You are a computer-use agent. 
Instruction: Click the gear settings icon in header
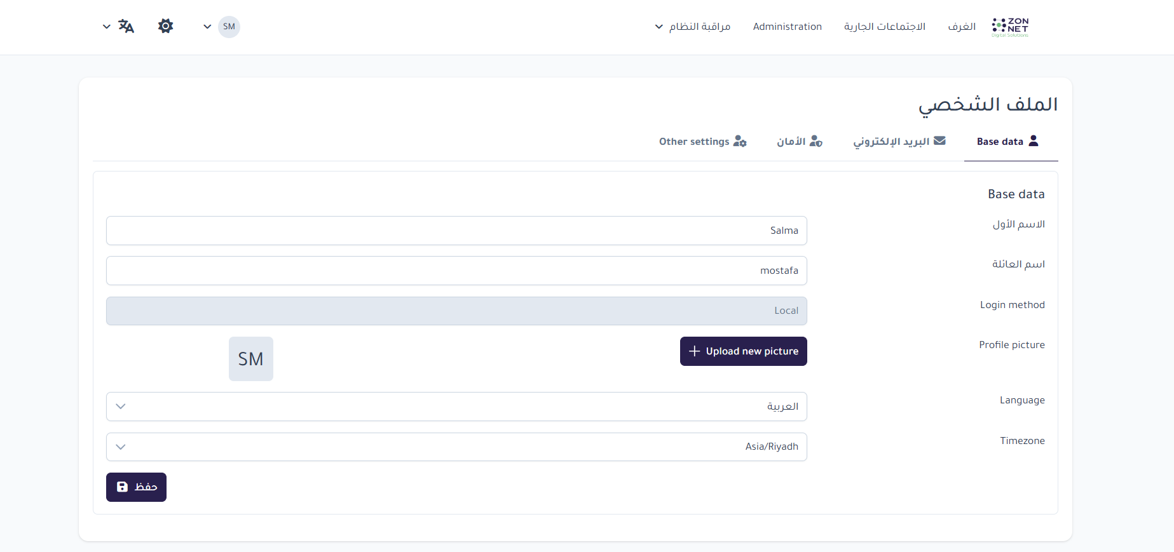tap(165, 26)
